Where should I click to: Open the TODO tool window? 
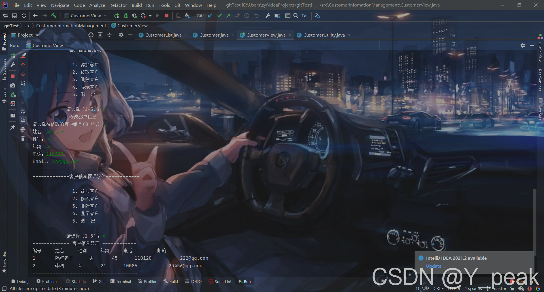point(193,282)
